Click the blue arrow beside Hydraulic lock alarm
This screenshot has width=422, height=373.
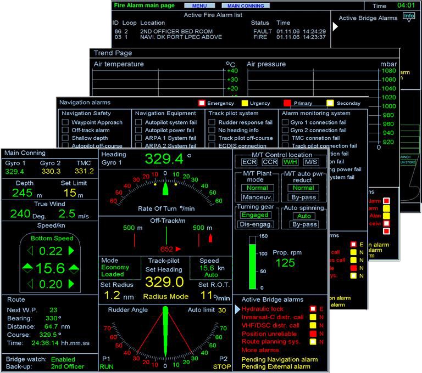237,309
